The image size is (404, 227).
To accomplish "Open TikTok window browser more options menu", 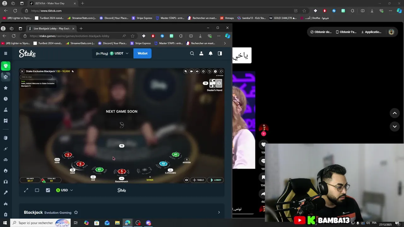I will pos(390,11).
